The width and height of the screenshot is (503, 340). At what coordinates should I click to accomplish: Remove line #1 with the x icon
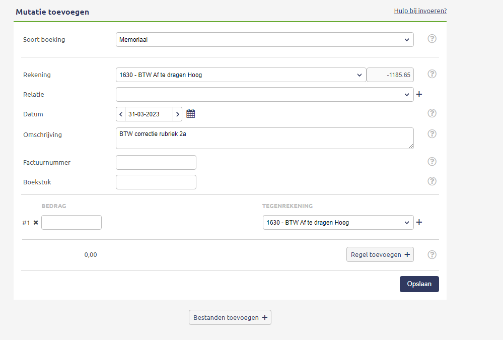(36, 223)
